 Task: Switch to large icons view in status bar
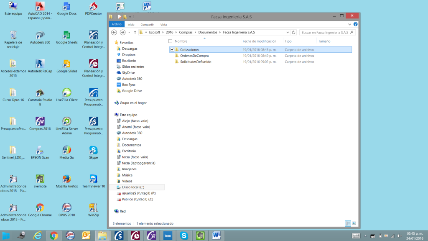tap(354, 223)
